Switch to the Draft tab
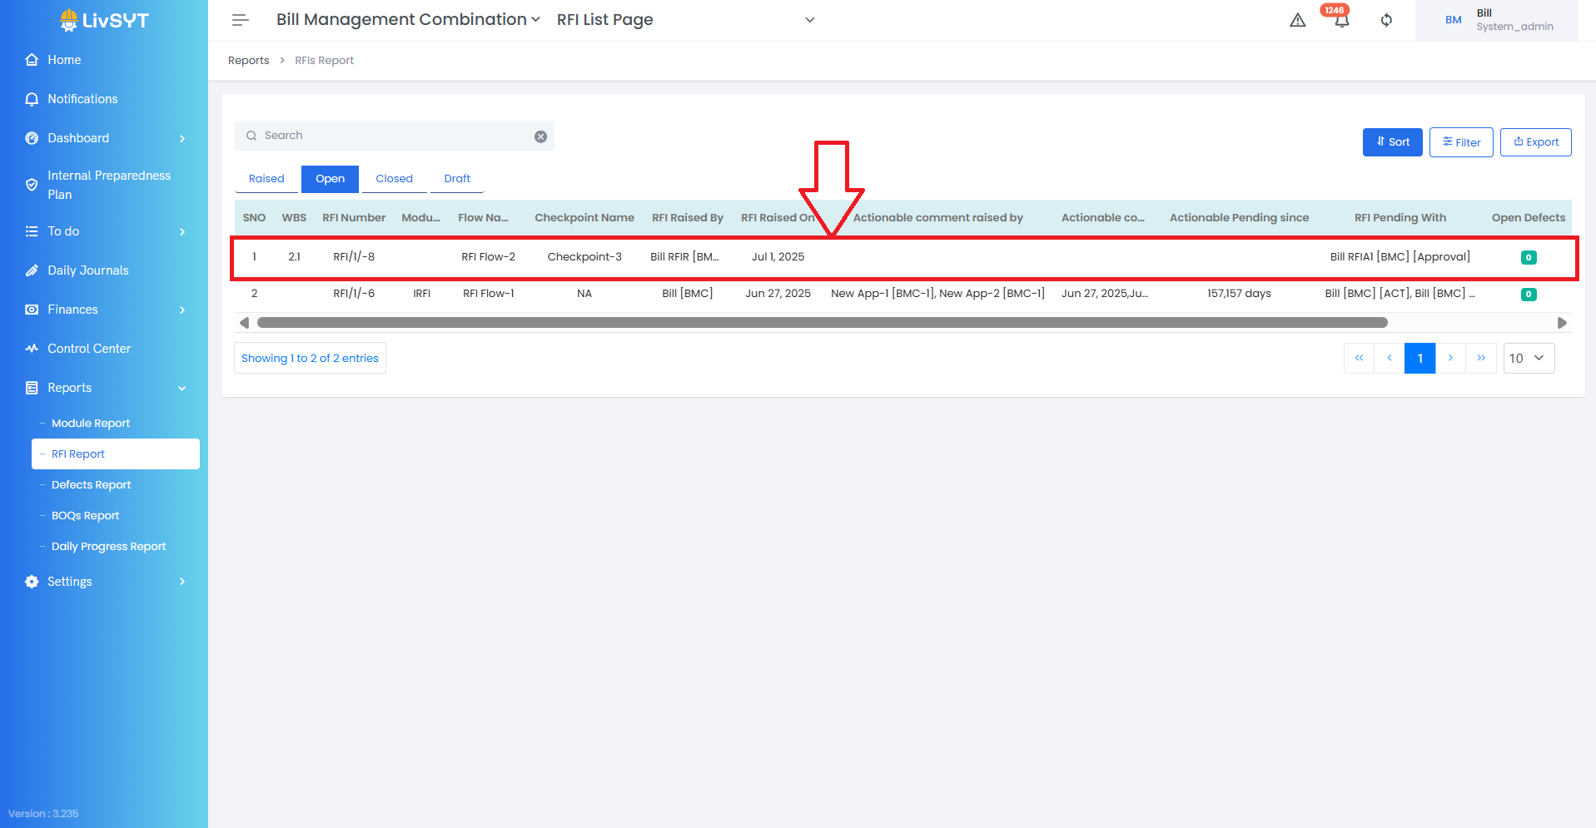The height and width of the screenshot is (828, 1596). pos(457,179)
